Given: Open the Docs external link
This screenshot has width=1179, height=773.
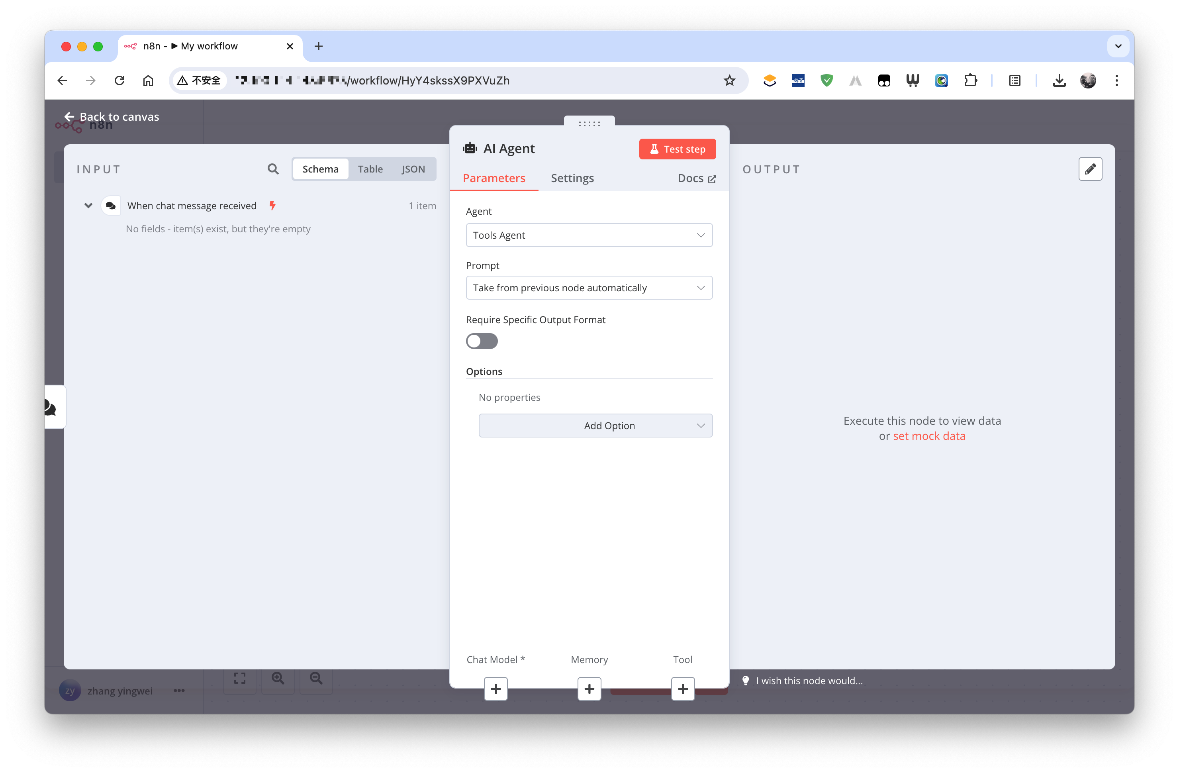Looking at the screenshot, I should coord(697,179).
